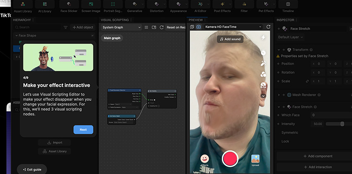Open the Kamera HD FaceTime dropdown

click(233, 27)
